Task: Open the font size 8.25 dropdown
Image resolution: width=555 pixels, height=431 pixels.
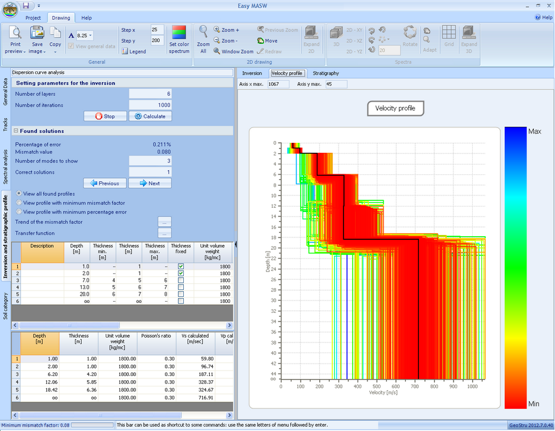Action: (90, 35)
